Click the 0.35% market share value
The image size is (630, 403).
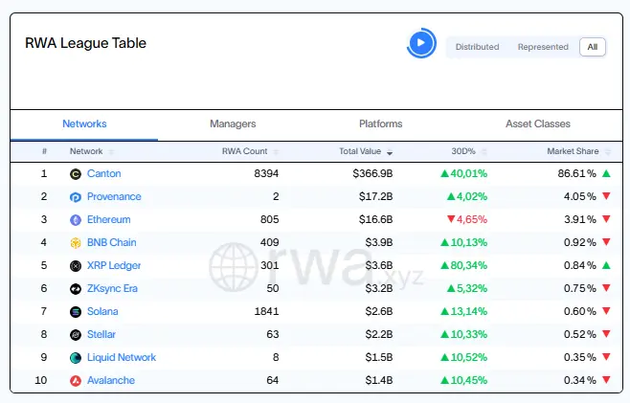coord(580,357)
